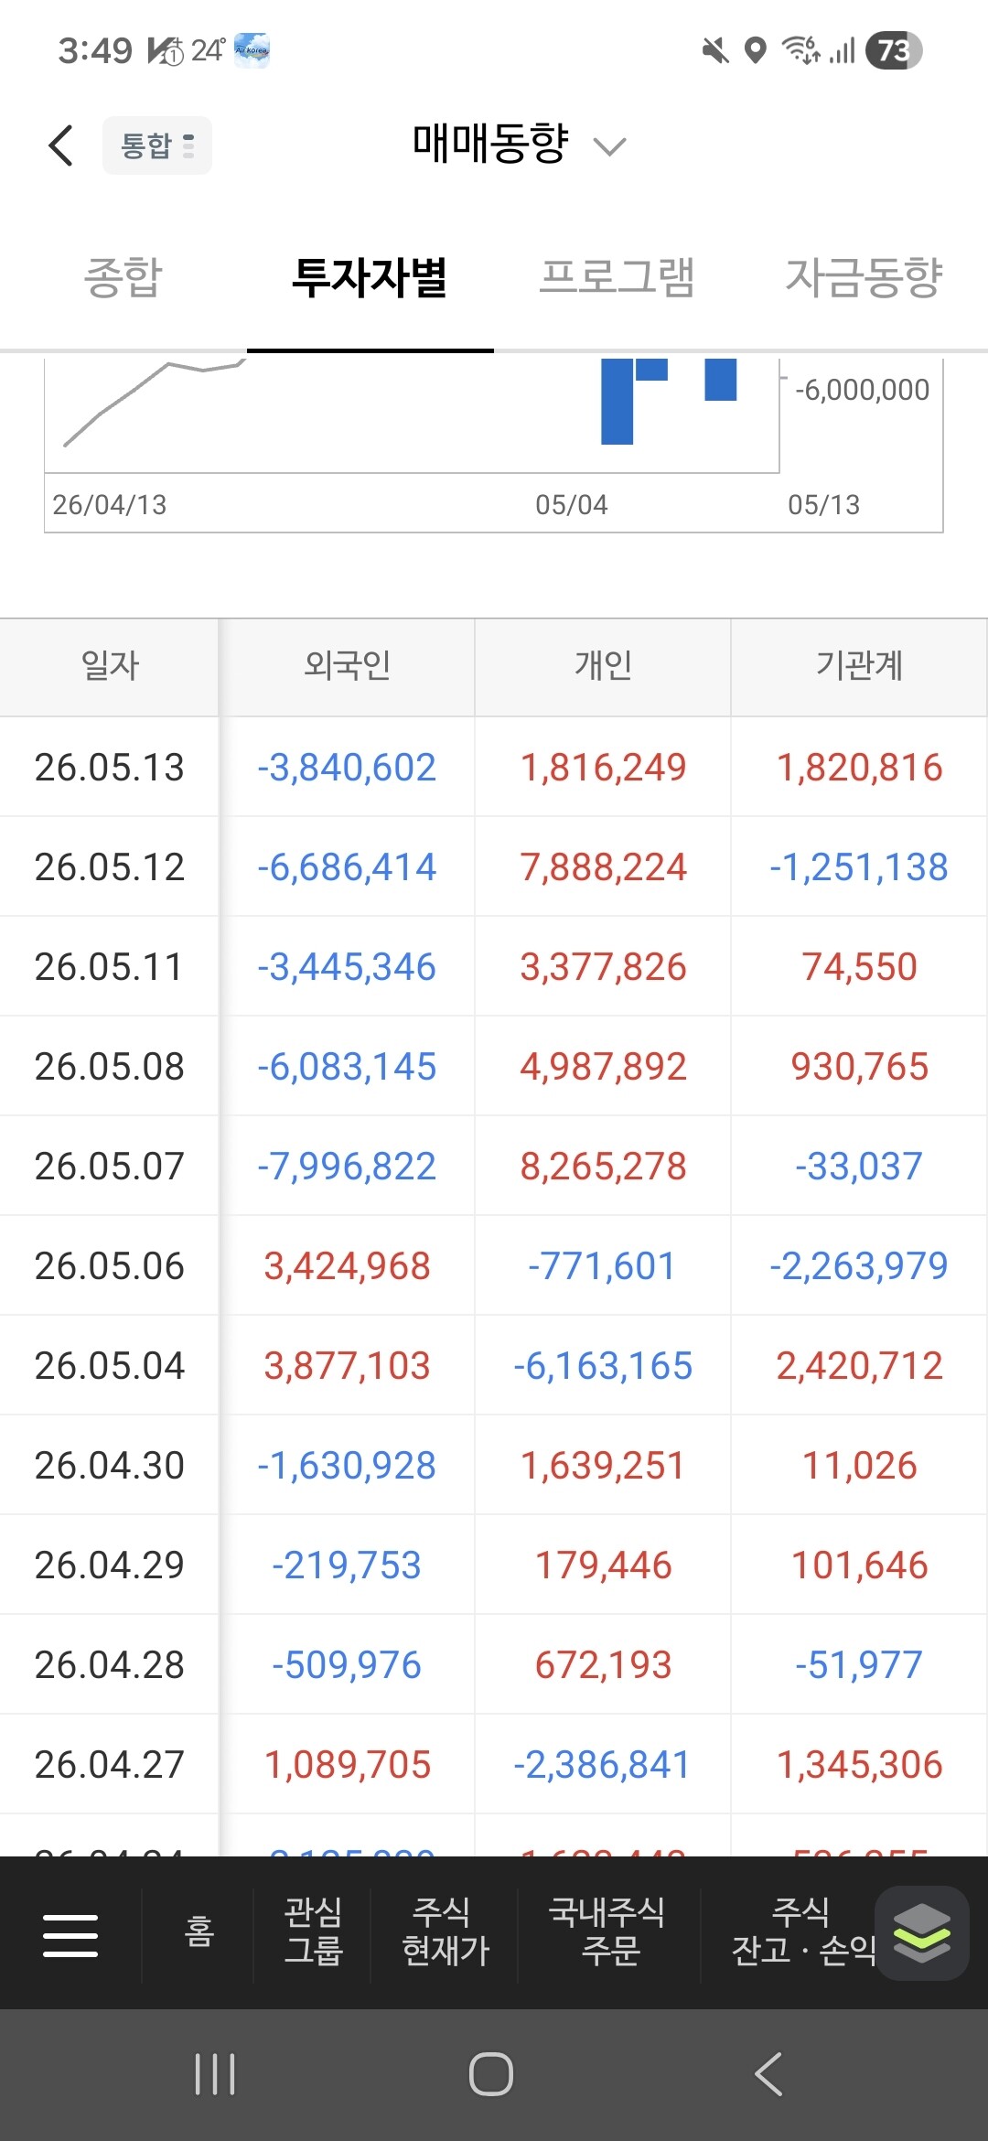
Task: Go to the 자금동향 tab
Action: (x=864, y=277)
